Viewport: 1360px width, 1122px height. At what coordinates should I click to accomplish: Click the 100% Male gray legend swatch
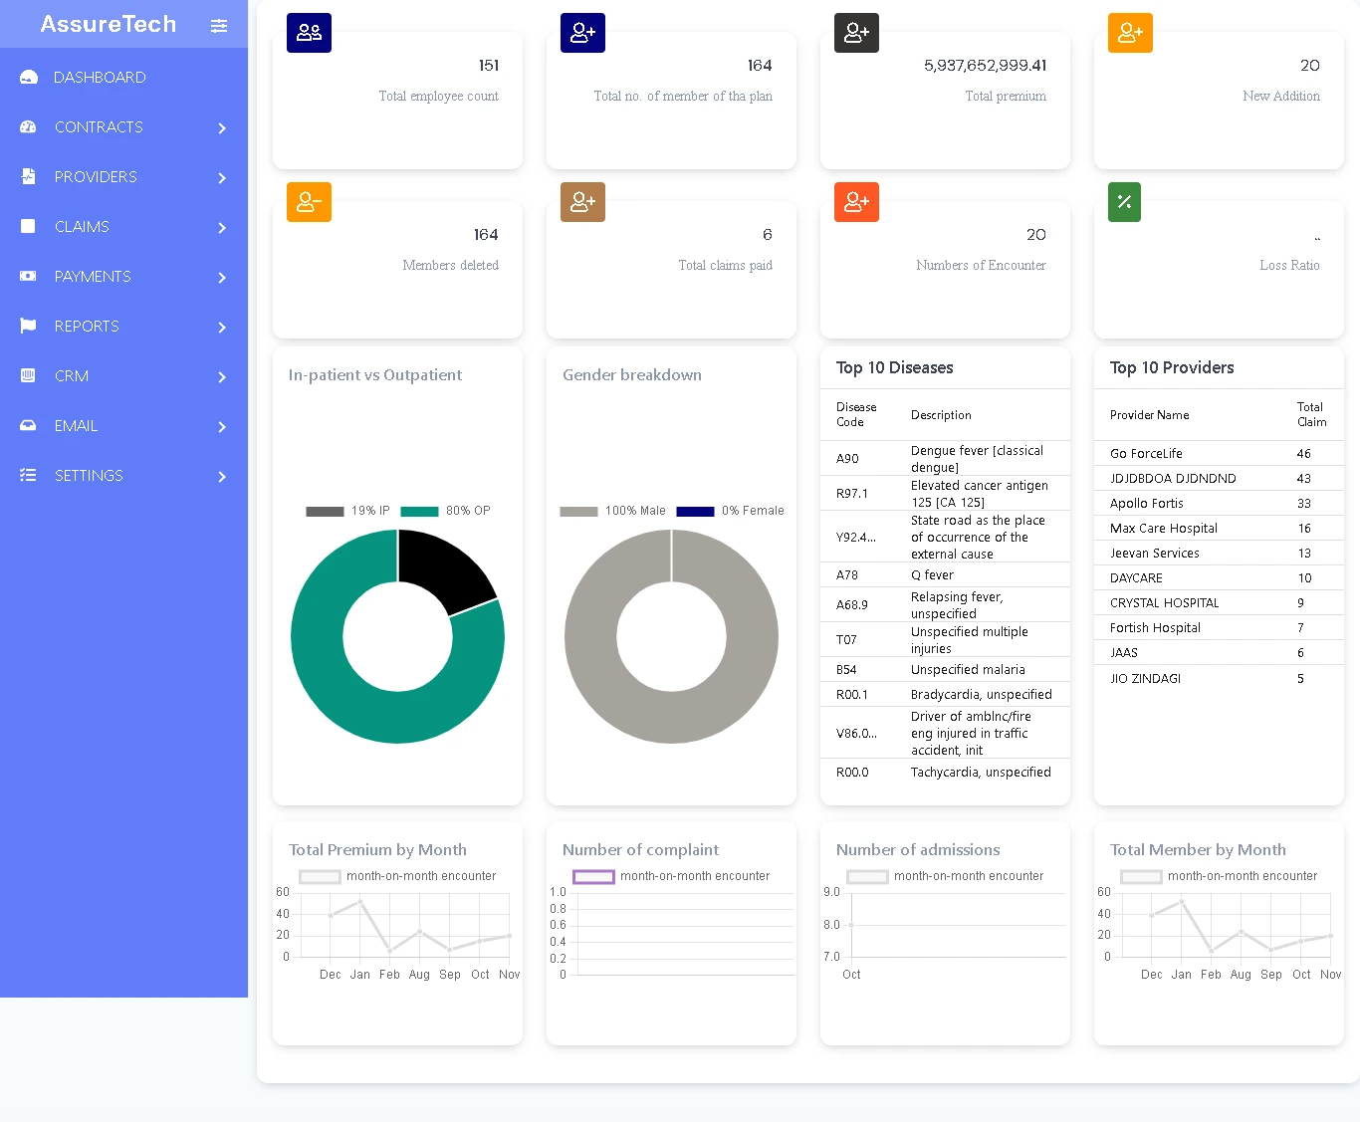578,512
